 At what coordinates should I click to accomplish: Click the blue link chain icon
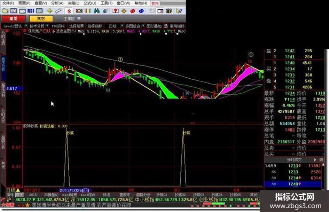[x=141, y=11]
